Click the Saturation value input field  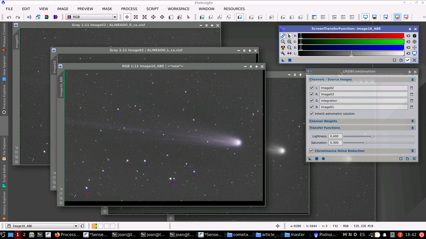[335, 143]
